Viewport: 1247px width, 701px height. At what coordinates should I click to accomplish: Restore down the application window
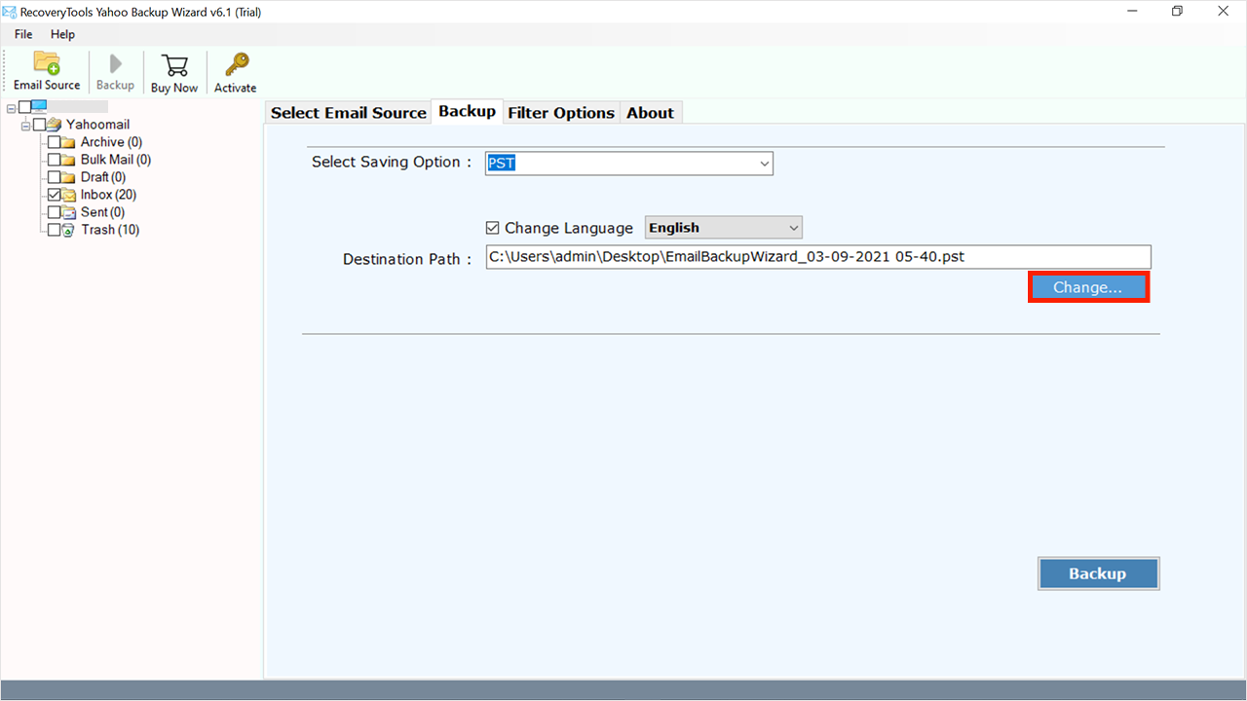[x=1177, y=12]
